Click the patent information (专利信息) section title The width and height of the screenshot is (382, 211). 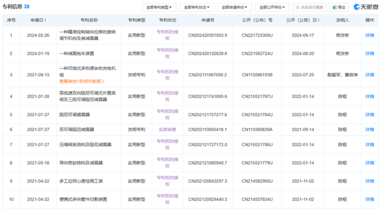pyautogui.click(x=12, y=7)
